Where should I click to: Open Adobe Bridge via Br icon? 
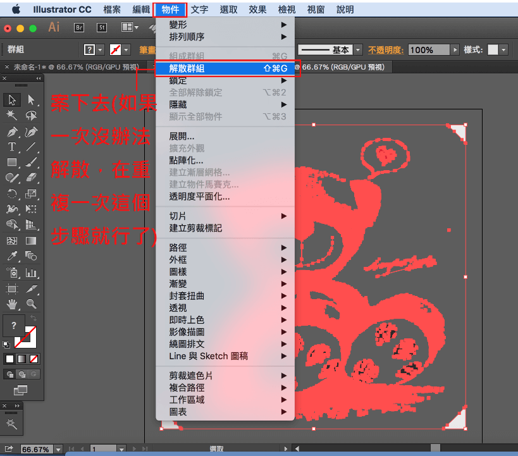[x=80, y=27]
